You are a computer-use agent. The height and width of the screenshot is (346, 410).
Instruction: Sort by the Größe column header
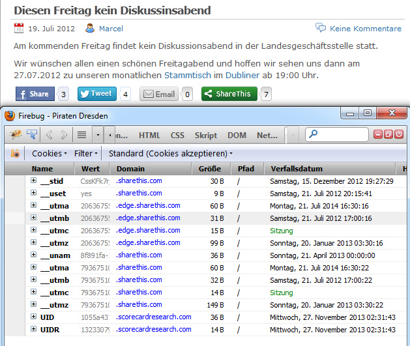211,169
